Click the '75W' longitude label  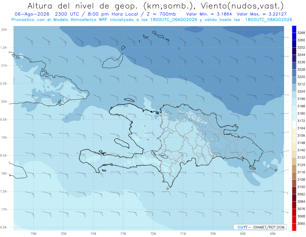click(x=63, y=233)
